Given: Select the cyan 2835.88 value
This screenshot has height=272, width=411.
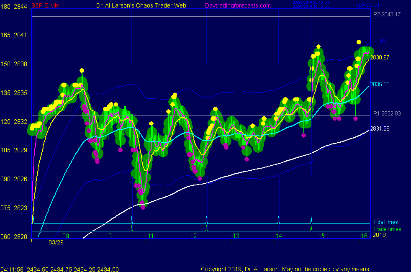Looking at the screenshot, I should 380,85.
